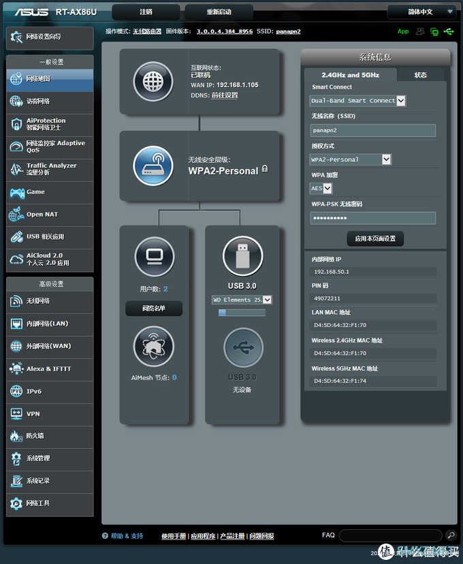The width and height of the screenshot is (463, 564).
Task: Open Smart Connect dropdown
Action: [x=357, y=101]
